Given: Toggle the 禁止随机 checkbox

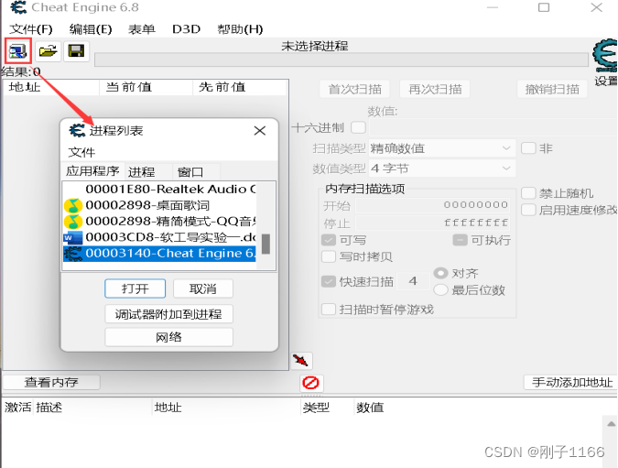Looking at the screenshot, I should coord(528,193).
